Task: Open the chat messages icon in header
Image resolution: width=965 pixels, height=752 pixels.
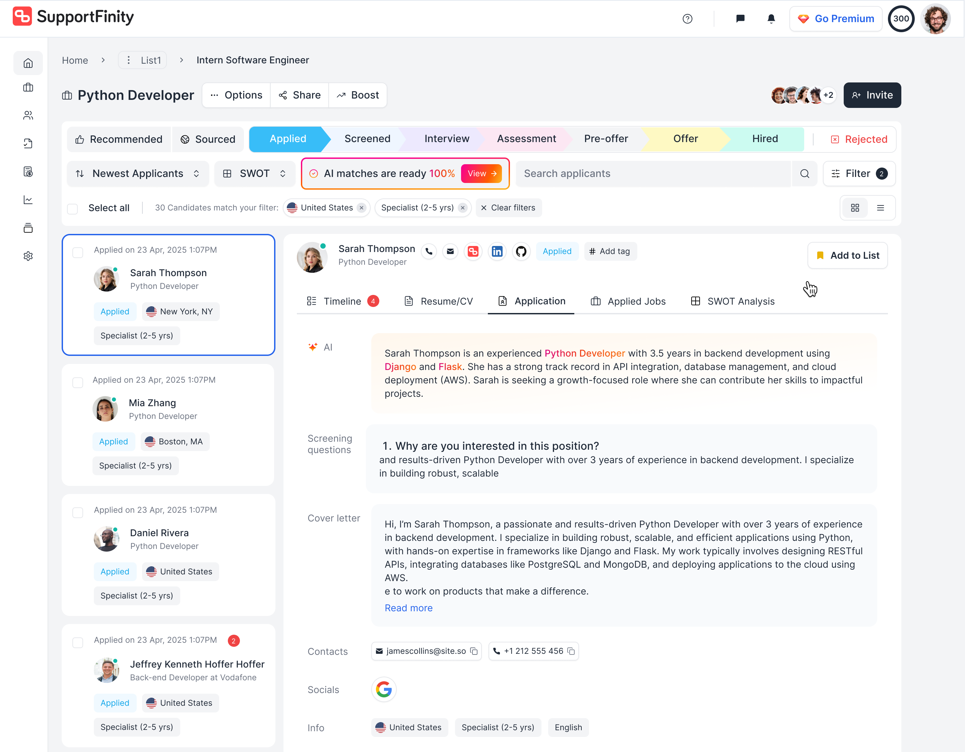Action: pos(740,18)
